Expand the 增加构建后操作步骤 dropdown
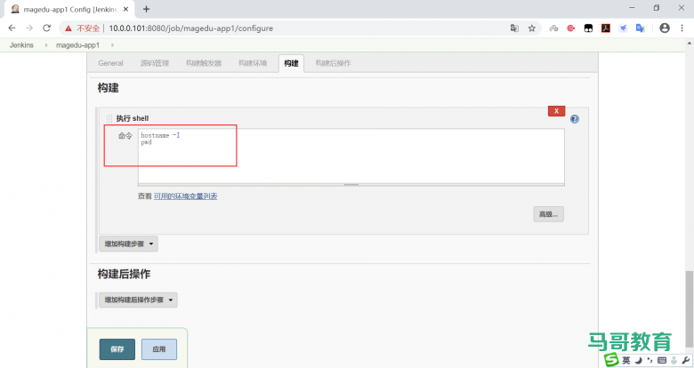Image resolution: width=694 pixels, height=368 pixels. [x=138, y=300]
